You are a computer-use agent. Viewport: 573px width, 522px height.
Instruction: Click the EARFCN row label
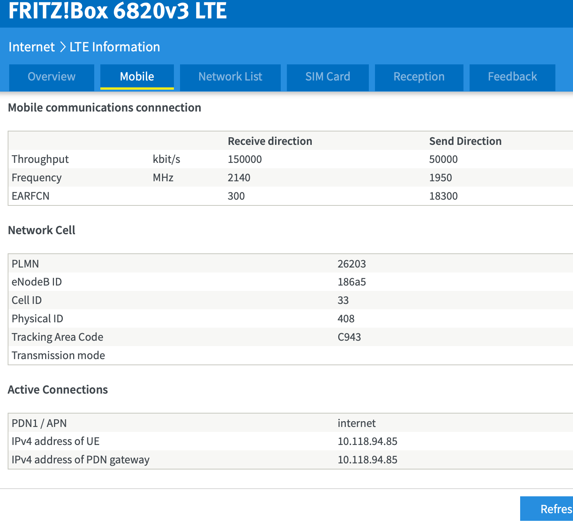click(x=31, y=196)
